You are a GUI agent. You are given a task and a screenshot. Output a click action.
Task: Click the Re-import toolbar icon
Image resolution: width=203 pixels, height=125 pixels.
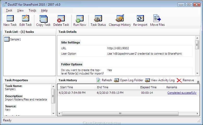pos(140,18)
